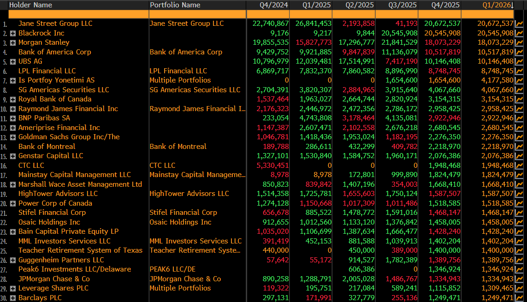Open chart icon for HighTower Advisors LLC row

pyautogui.click(x=519, y=194)
